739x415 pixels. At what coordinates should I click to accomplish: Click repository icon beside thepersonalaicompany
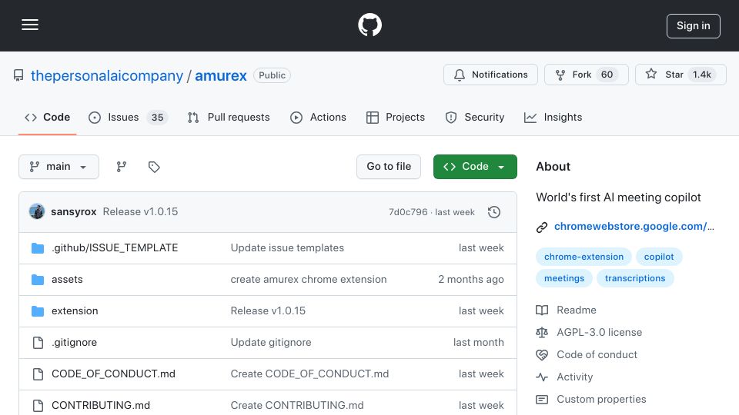click(x=18, y=75)
